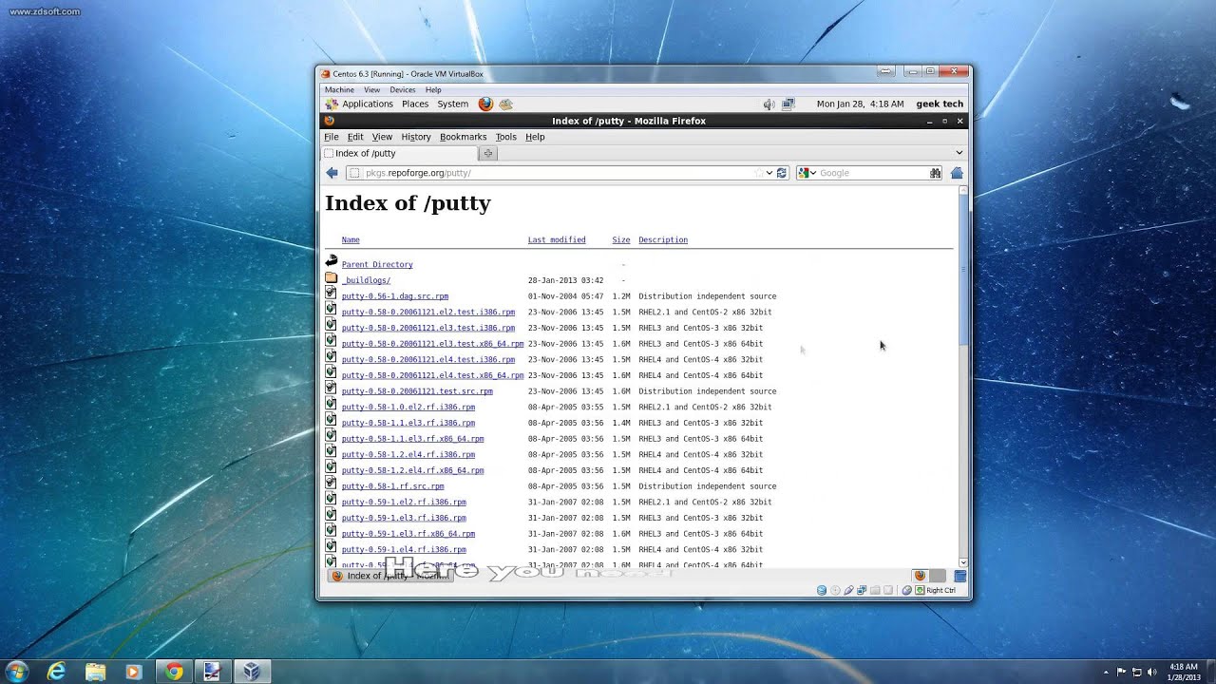Click the scrollbar down arrow

coord(963,562)
